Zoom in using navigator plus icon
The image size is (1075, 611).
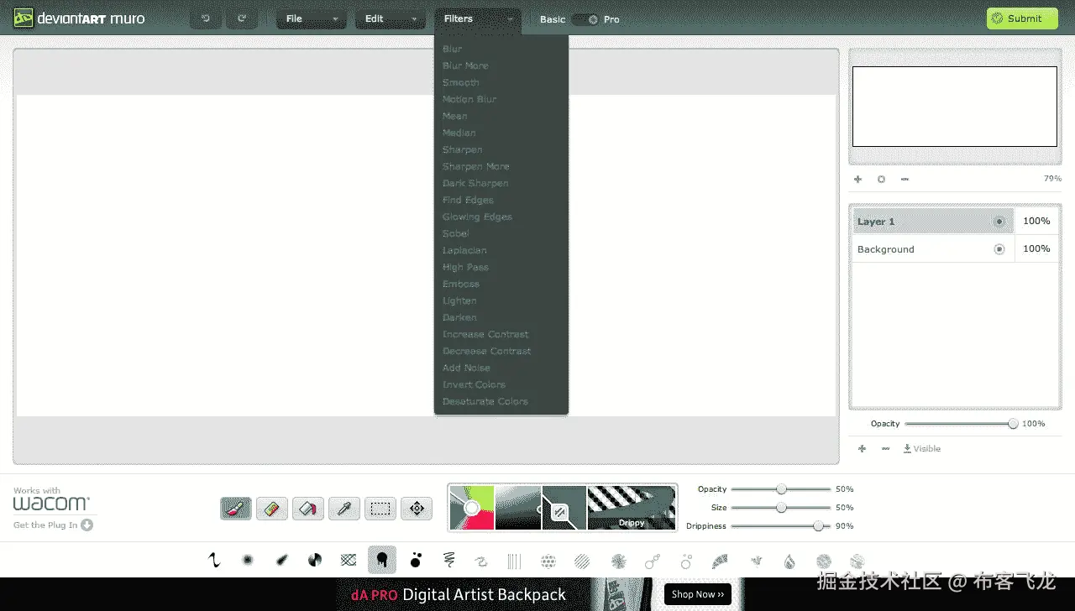857,179
